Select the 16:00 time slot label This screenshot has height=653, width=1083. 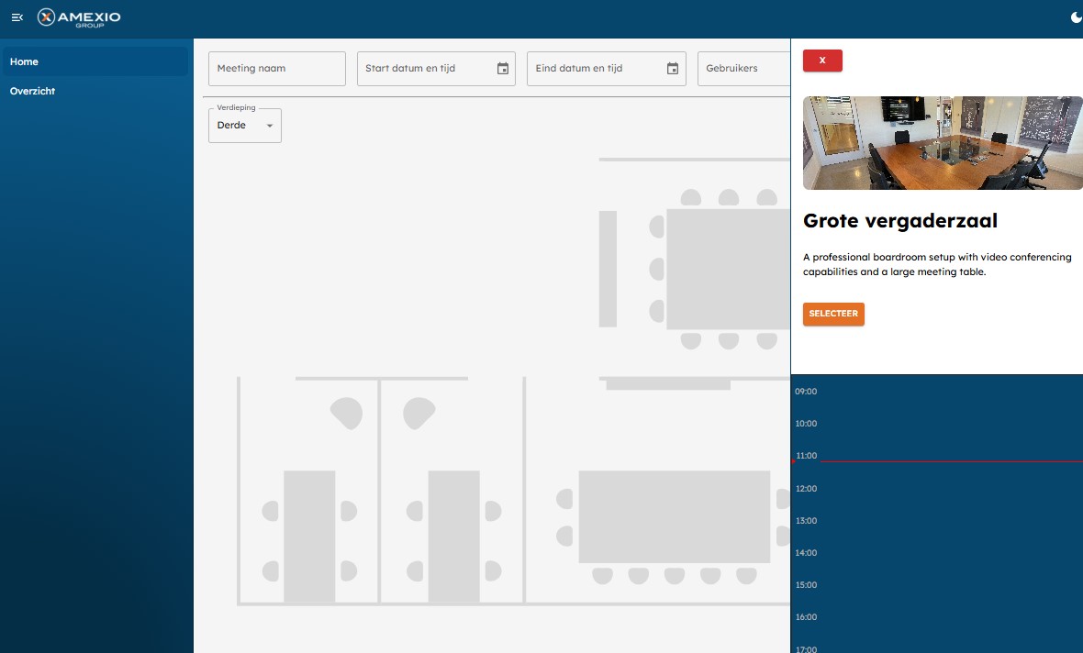[806, 617]
